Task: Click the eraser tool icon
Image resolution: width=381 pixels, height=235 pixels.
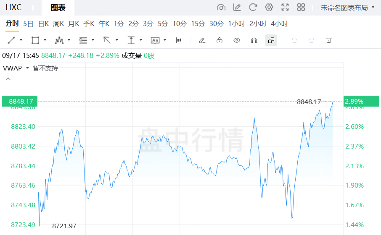Action: [202, 40]
